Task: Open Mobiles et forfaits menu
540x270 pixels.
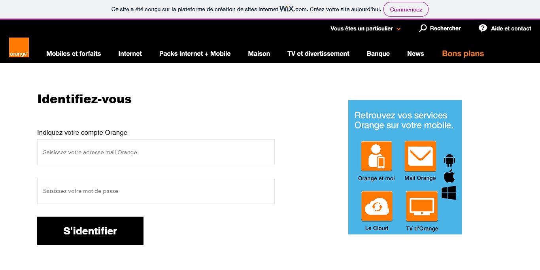Action: [x=74, y=53]
